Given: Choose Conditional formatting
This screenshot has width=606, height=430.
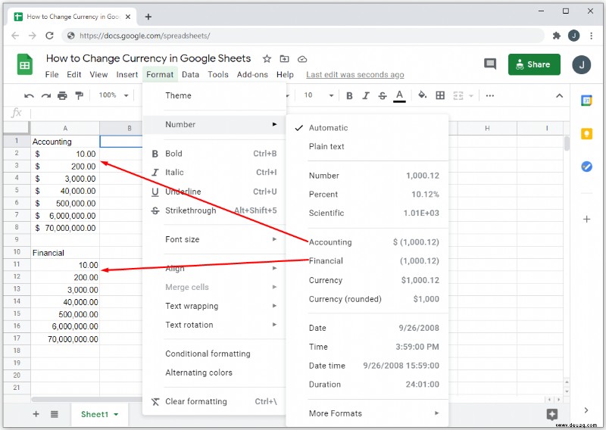Looking at the screenshot, I should [x=214, y=354].
